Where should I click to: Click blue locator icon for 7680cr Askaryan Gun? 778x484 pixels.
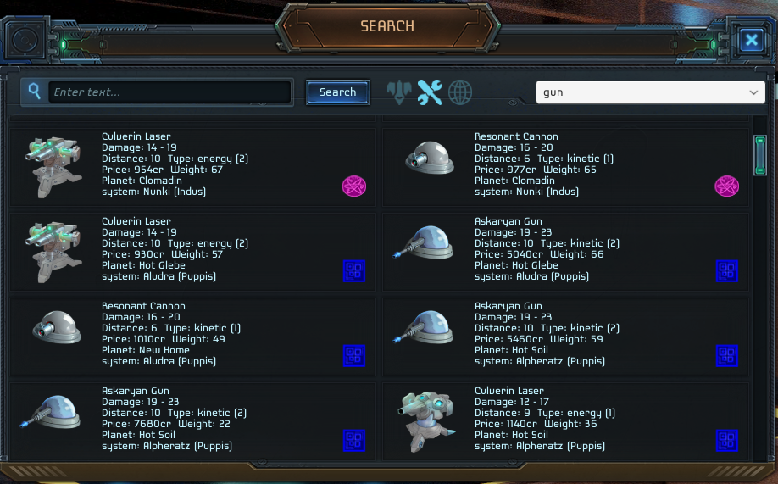tap(353, 441)
